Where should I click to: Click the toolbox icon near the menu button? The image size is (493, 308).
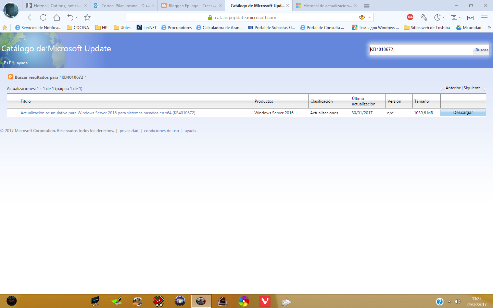470,17
